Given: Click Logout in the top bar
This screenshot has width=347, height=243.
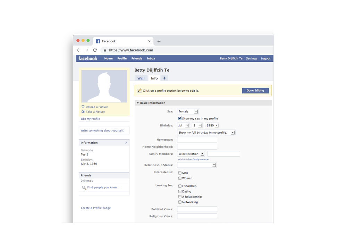Looking at the screenshot, I should [265, 58].
